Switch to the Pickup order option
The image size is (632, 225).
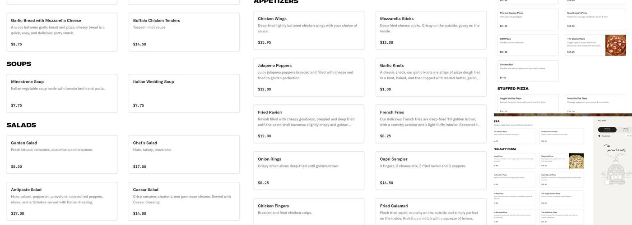tap(625, 129)
